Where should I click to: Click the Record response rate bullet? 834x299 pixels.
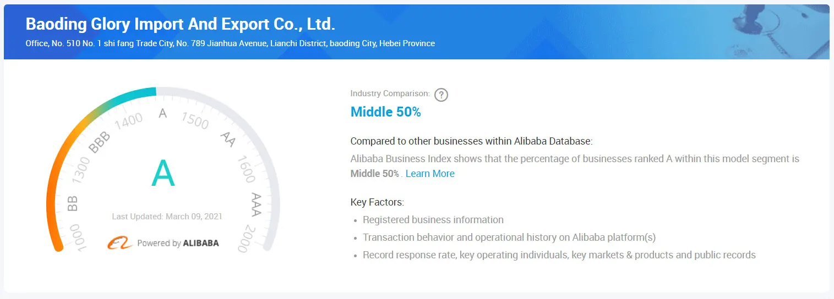click(x=559, y=255)
